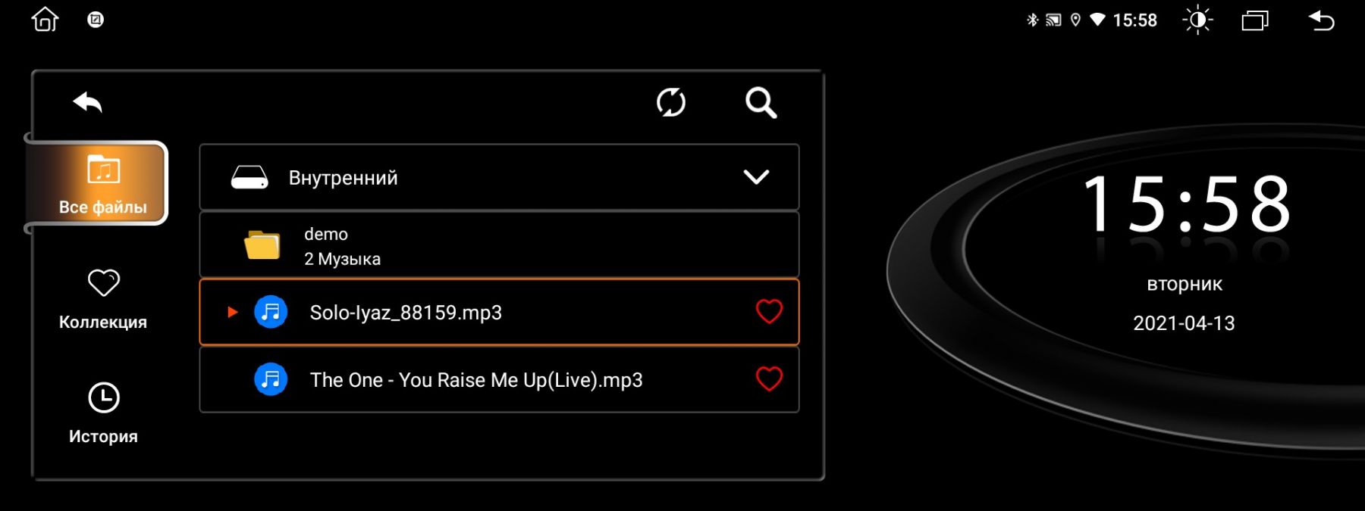Play The One - You Raise Me Up(Live).mp3
Screen dimensions: 1365x511
click(x=499, y=379)
